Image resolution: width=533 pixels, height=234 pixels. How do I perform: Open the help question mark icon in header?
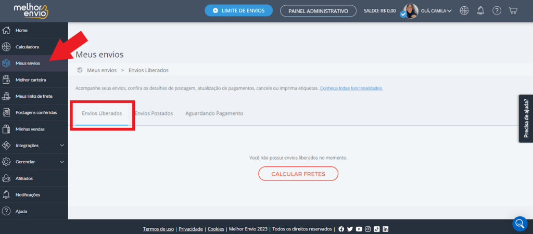point(497,10)
